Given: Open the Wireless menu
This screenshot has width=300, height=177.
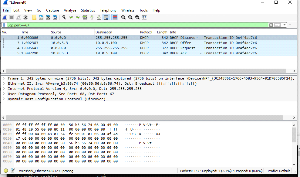Looking at the screenshot, I should point(128,10).
